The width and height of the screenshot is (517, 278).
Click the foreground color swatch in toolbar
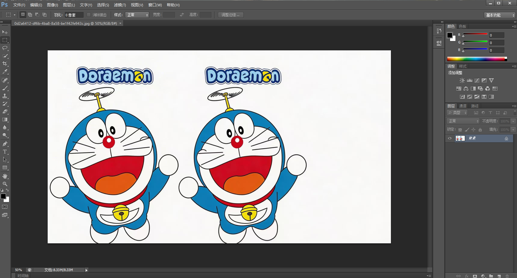point(3,196)
